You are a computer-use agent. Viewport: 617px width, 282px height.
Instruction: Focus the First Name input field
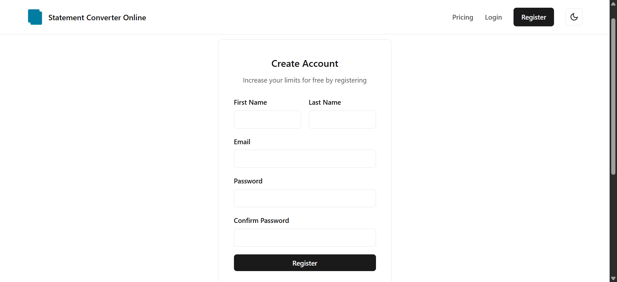tap(267, 119)
